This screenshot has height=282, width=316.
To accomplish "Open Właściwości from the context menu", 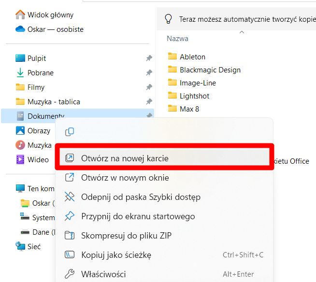I will point(103,274).
